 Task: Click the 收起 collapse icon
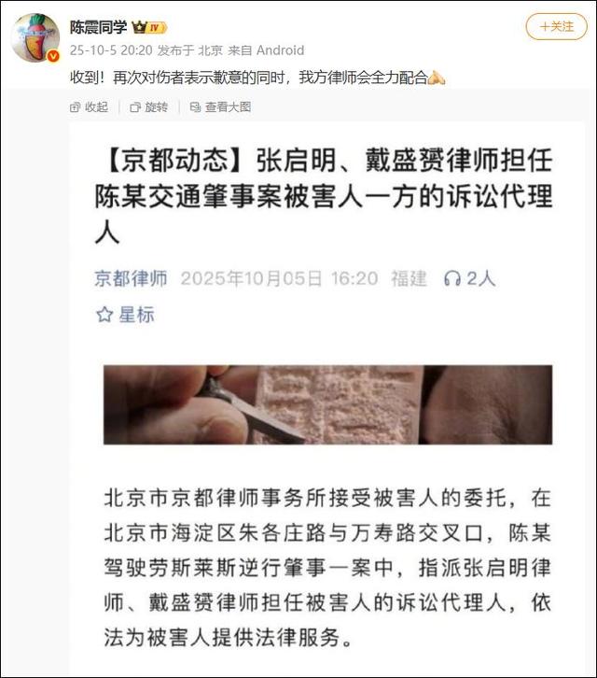click(x=75, y=107)
